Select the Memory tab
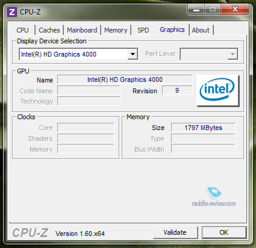256x248 pixels. (x=116, y=30)
